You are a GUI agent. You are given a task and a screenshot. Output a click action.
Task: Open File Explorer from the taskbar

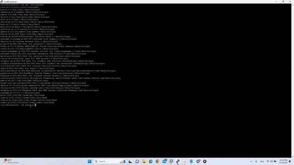pos(144,161)
